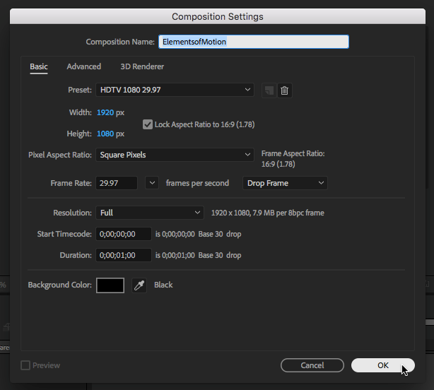Screen dimensions: 434x390
Task: Enable the Preview checkbox
Action: pos(25,365)
